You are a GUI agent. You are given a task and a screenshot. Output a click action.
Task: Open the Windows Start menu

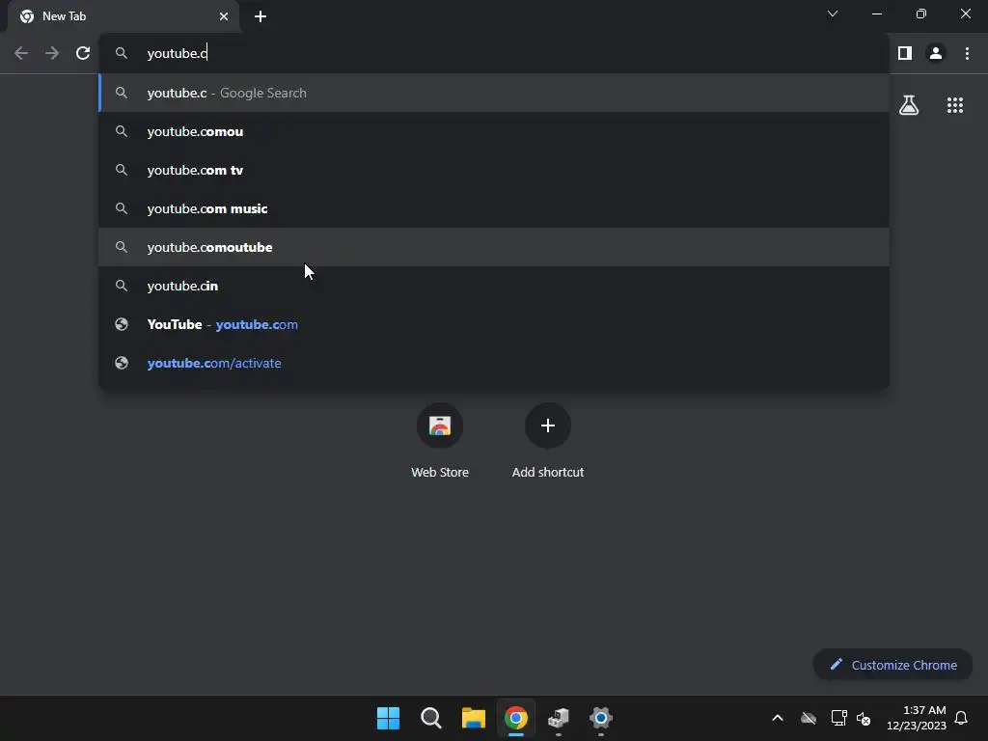388,718
